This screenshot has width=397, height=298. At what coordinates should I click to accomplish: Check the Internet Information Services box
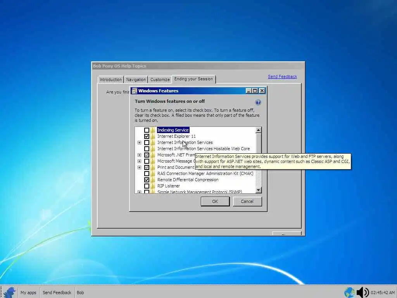[x=147, y=142]
